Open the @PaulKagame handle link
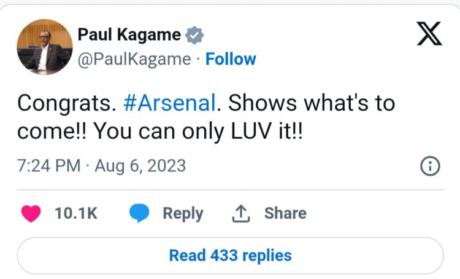The width and height of the screenshot is (460, 279). click(134, 60)
